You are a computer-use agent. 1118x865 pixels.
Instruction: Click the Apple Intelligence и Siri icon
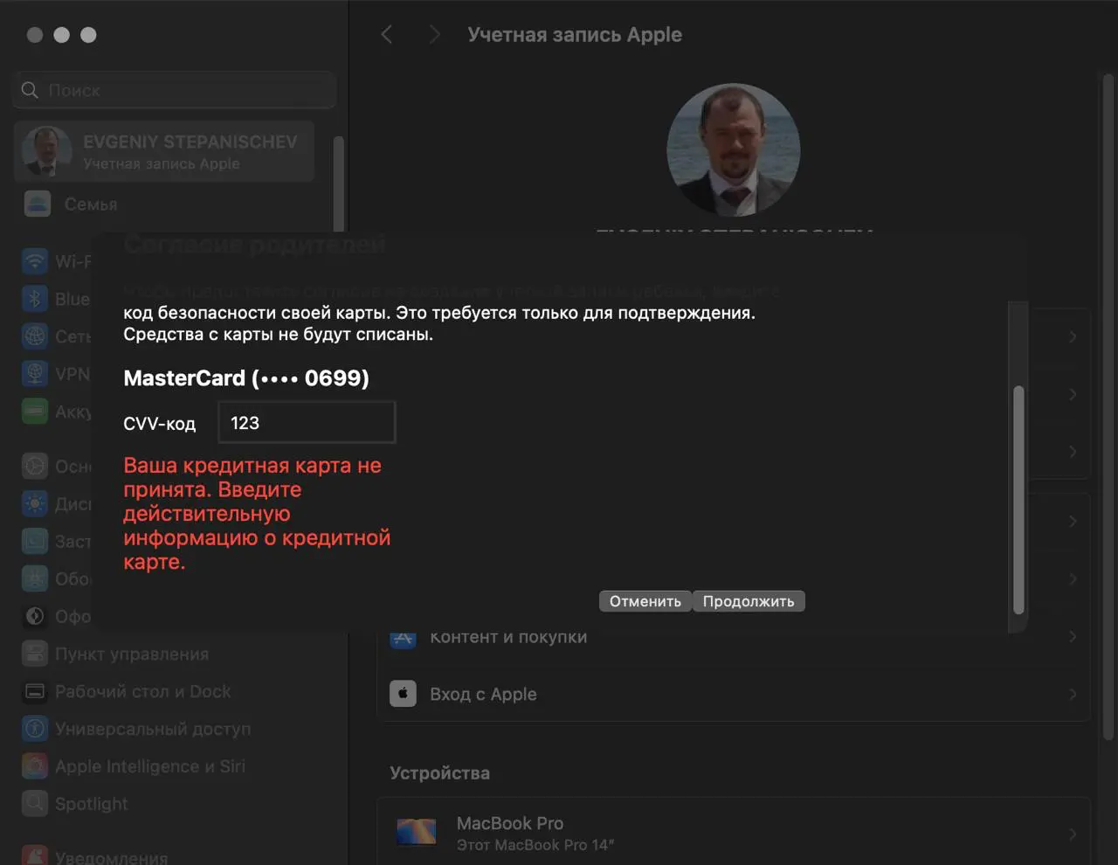35,766
